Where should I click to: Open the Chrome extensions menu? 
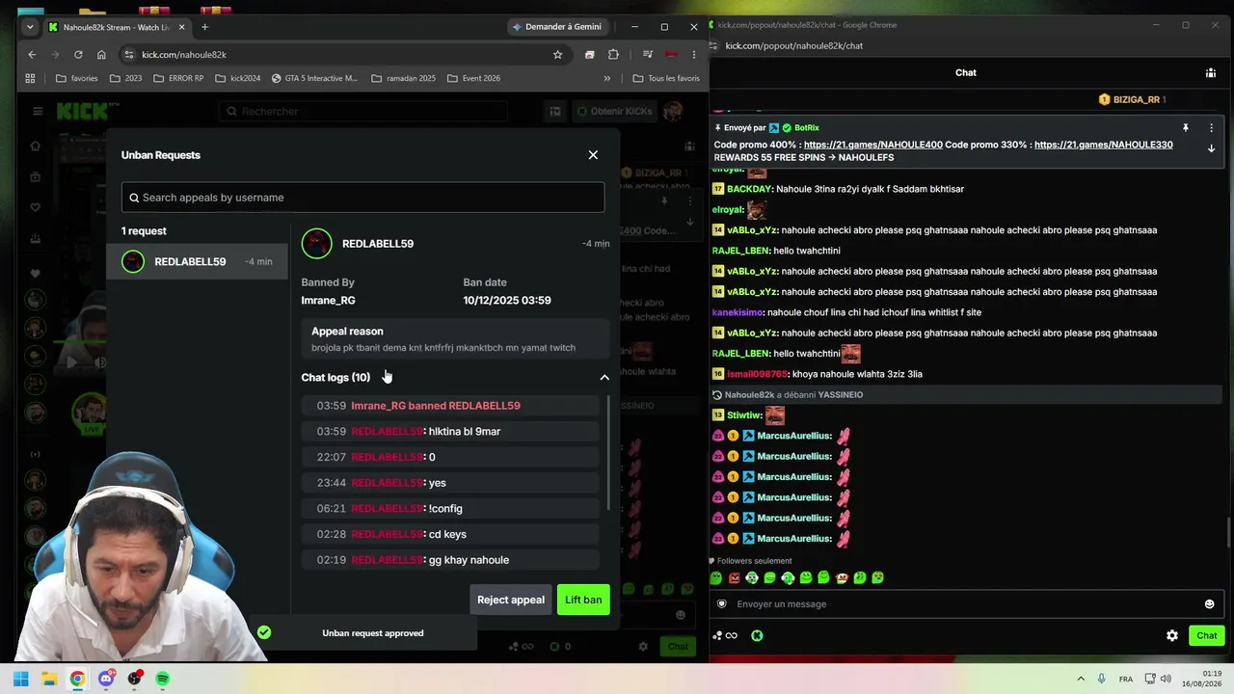coord(613,55)
